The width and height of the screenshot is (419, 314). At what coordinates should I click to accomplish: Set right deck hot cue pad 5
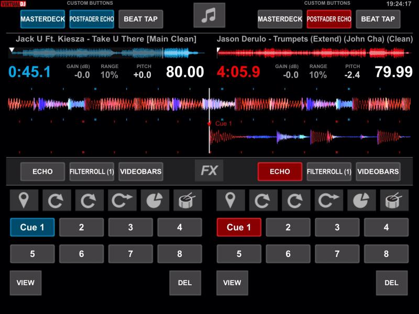[x=239, y=254]
